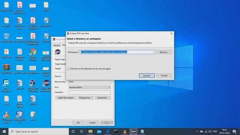Show hidden system tray icons chevron
This screenshot has width=240, height=135.
(197, 132)
